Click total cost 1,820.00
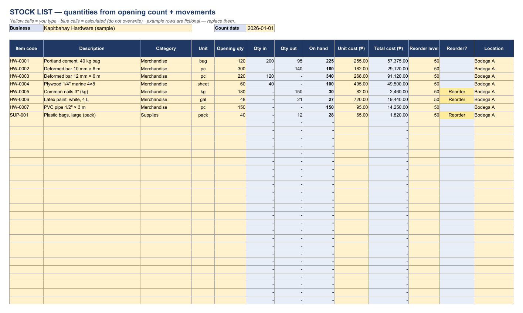This screenshot has height=313, width=523. 388,115
